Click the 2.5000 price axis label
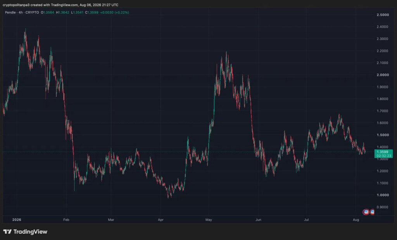The width and height of the screenshot is (397, 240). pos(383,15)
